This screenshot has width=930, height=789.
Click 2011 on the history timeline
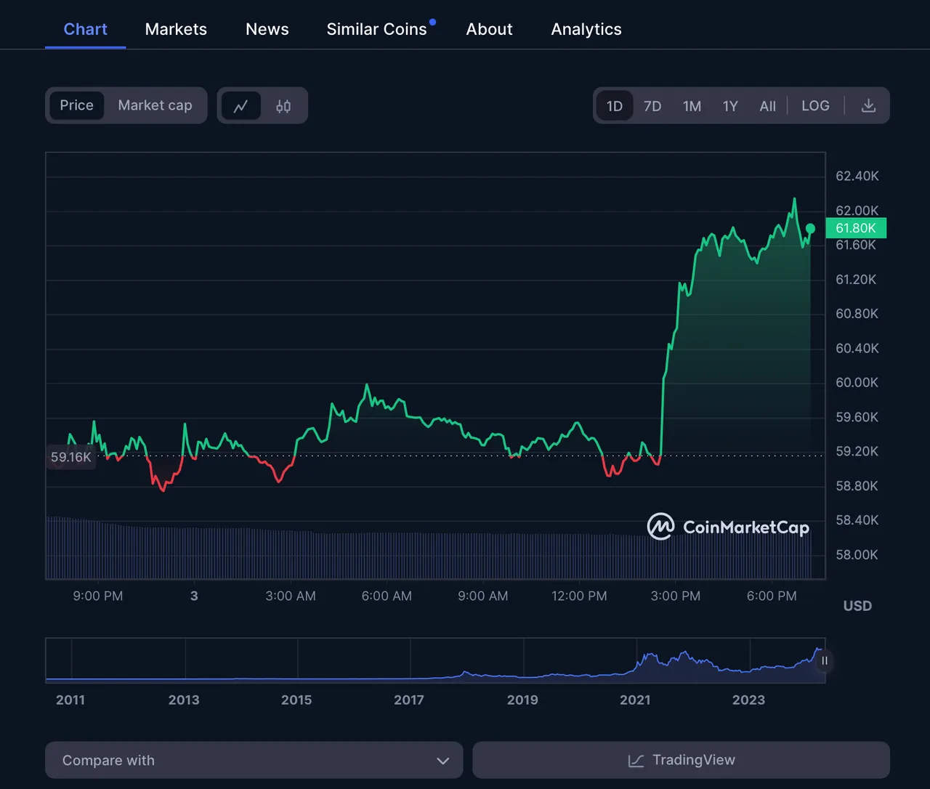[70, 700]
